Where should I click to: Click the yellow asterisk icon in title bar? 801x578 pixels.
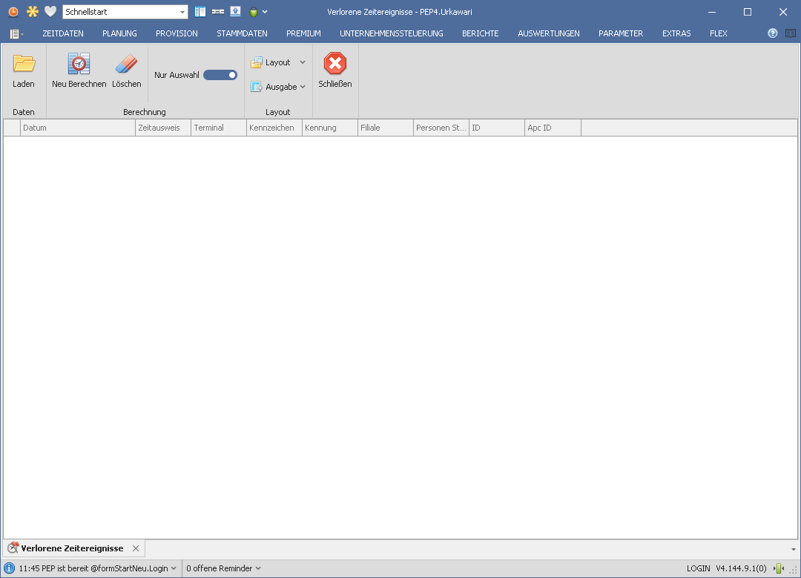[x=32, y=12]
